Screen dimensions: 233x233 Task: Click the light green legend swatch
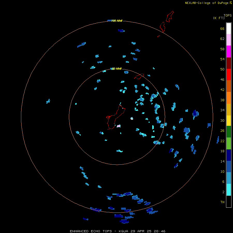click(229, 143)
